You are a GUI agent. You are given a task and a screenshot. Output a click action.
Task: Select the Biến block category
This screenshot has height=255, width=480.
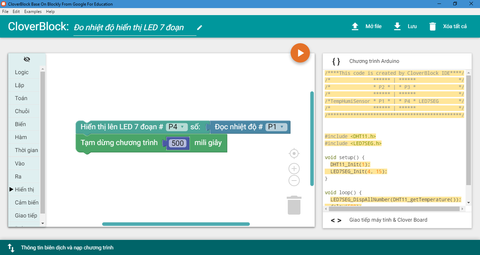pos(24,124)
